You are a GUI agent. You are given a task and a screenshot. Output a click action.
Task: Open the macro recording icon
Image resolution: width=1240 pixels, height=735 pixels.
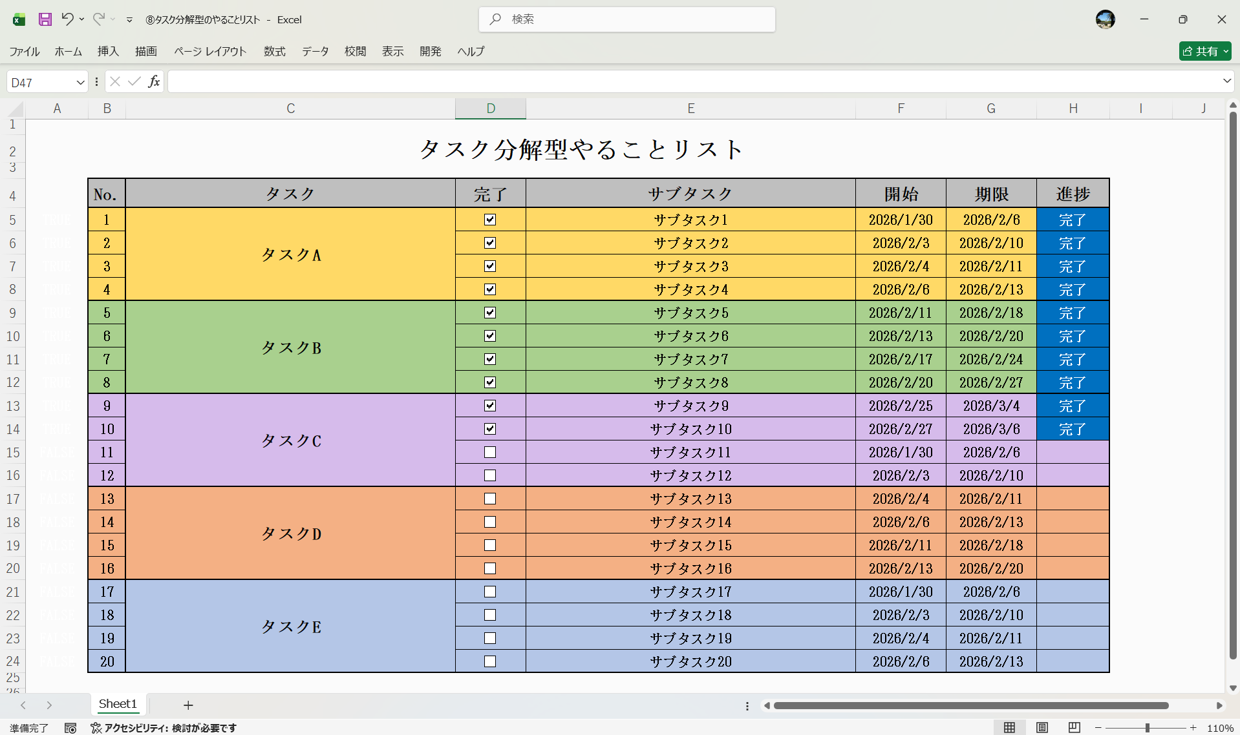[x=70, y=727]
